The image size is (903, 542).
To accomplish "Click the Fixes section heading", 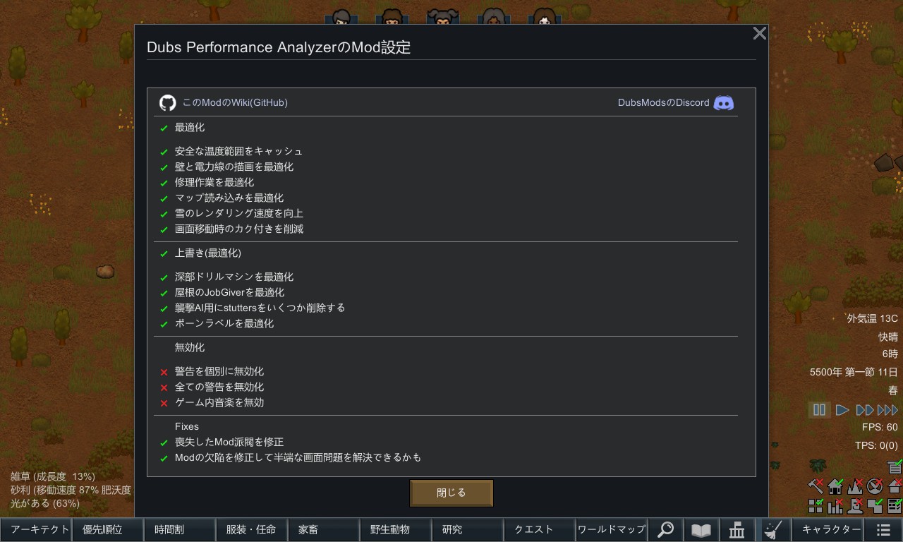I will 187,426.
